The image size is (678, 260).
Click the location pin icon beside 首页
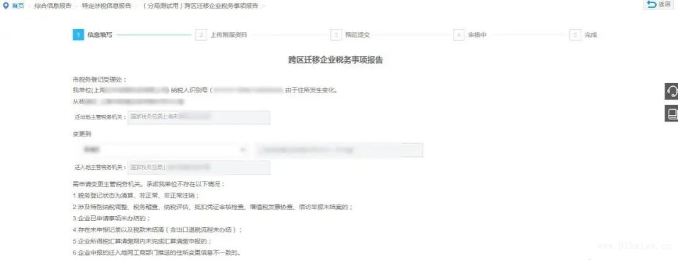[x=6, y=6]
